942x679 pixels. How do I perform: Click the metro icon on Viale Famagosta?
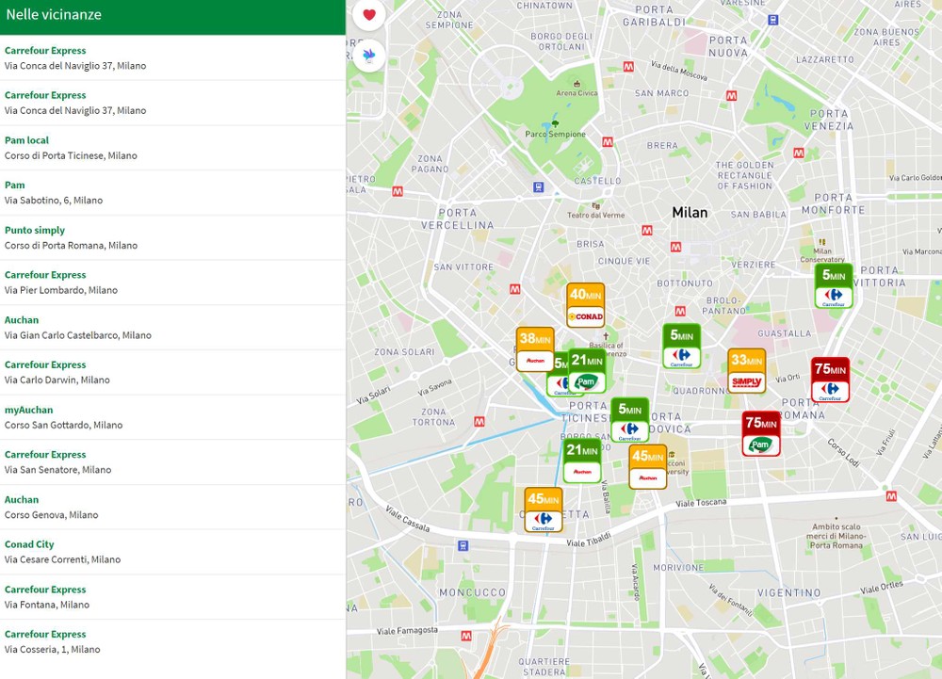click(x=466, y=635)
